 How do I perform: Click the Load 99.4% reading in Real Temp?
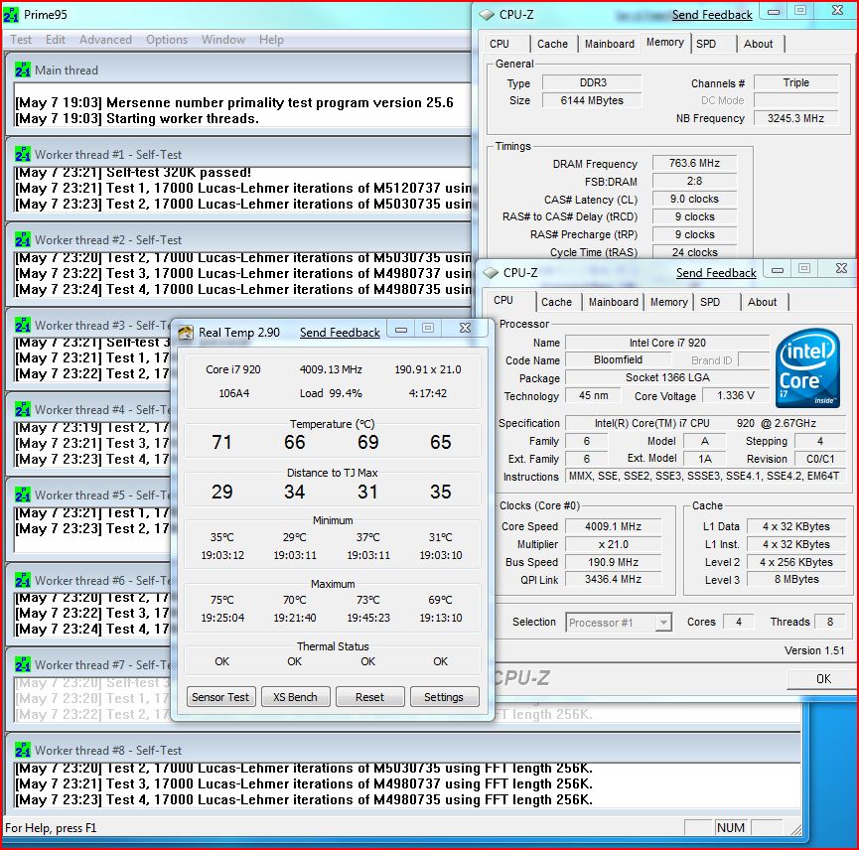tap(331, 393)
